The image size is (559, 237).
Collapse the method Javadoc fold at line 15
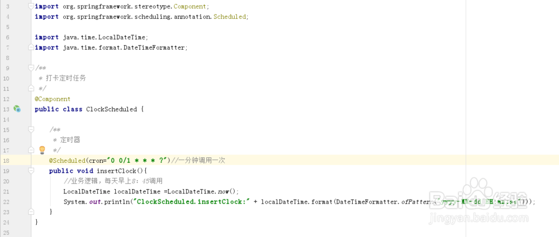(x=31, y=129)
